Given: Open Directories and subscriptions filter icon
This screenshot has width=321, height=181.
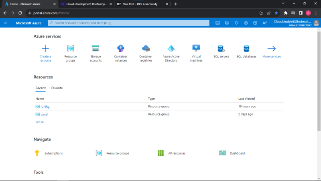Looking at the screenshot, I should coord(227,23).
